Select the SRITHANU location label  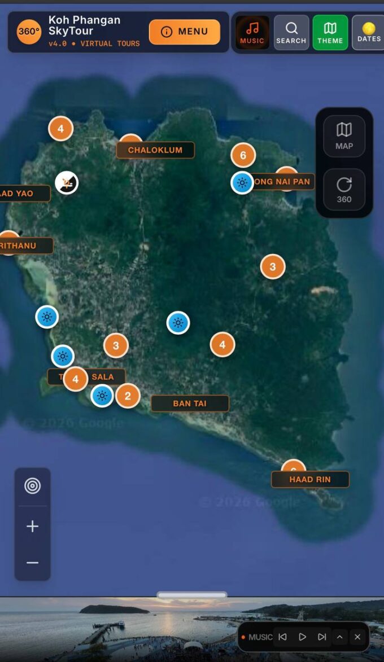pyautogui.click(x=26, y=245)
